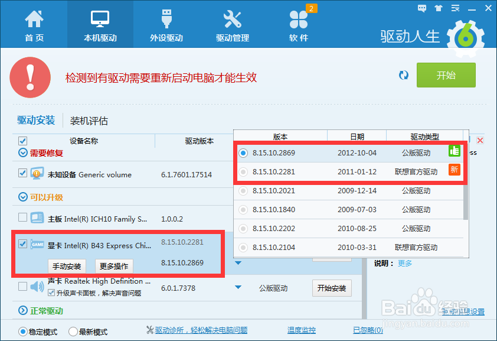Click the 更多 description link

[x=405, y=263]
